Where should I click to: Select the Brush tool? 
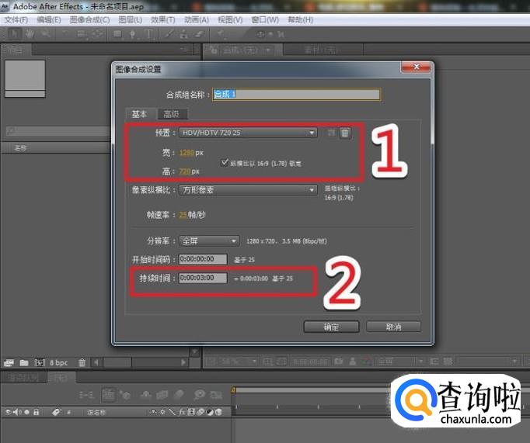pyautogui.click(x=169, y=33)
